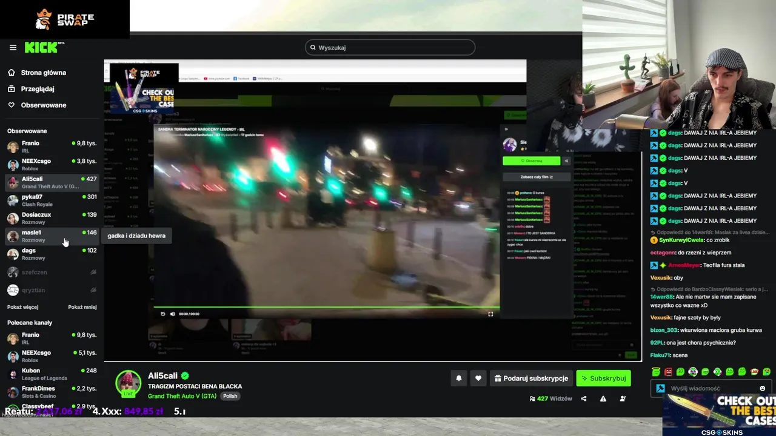Open Grand Theft Auto V (GTA) category link
Image resolution: width=776 pixels, height=436 pixels.
coord(182,396)
